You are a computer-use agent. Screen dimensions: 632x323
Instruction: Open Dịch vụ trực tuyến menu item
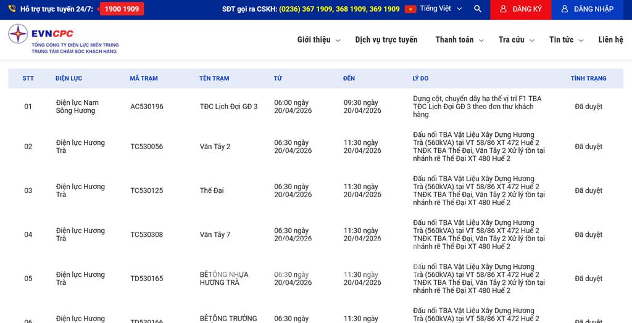click(386, 40)
